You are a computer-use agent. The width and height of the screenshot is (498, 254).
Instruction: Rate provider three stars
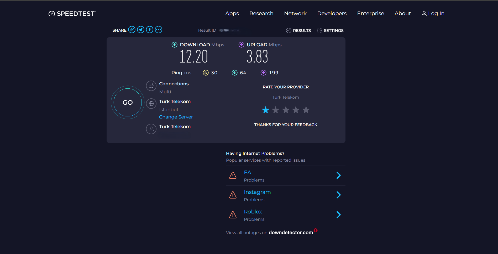[x=286, y=110]
